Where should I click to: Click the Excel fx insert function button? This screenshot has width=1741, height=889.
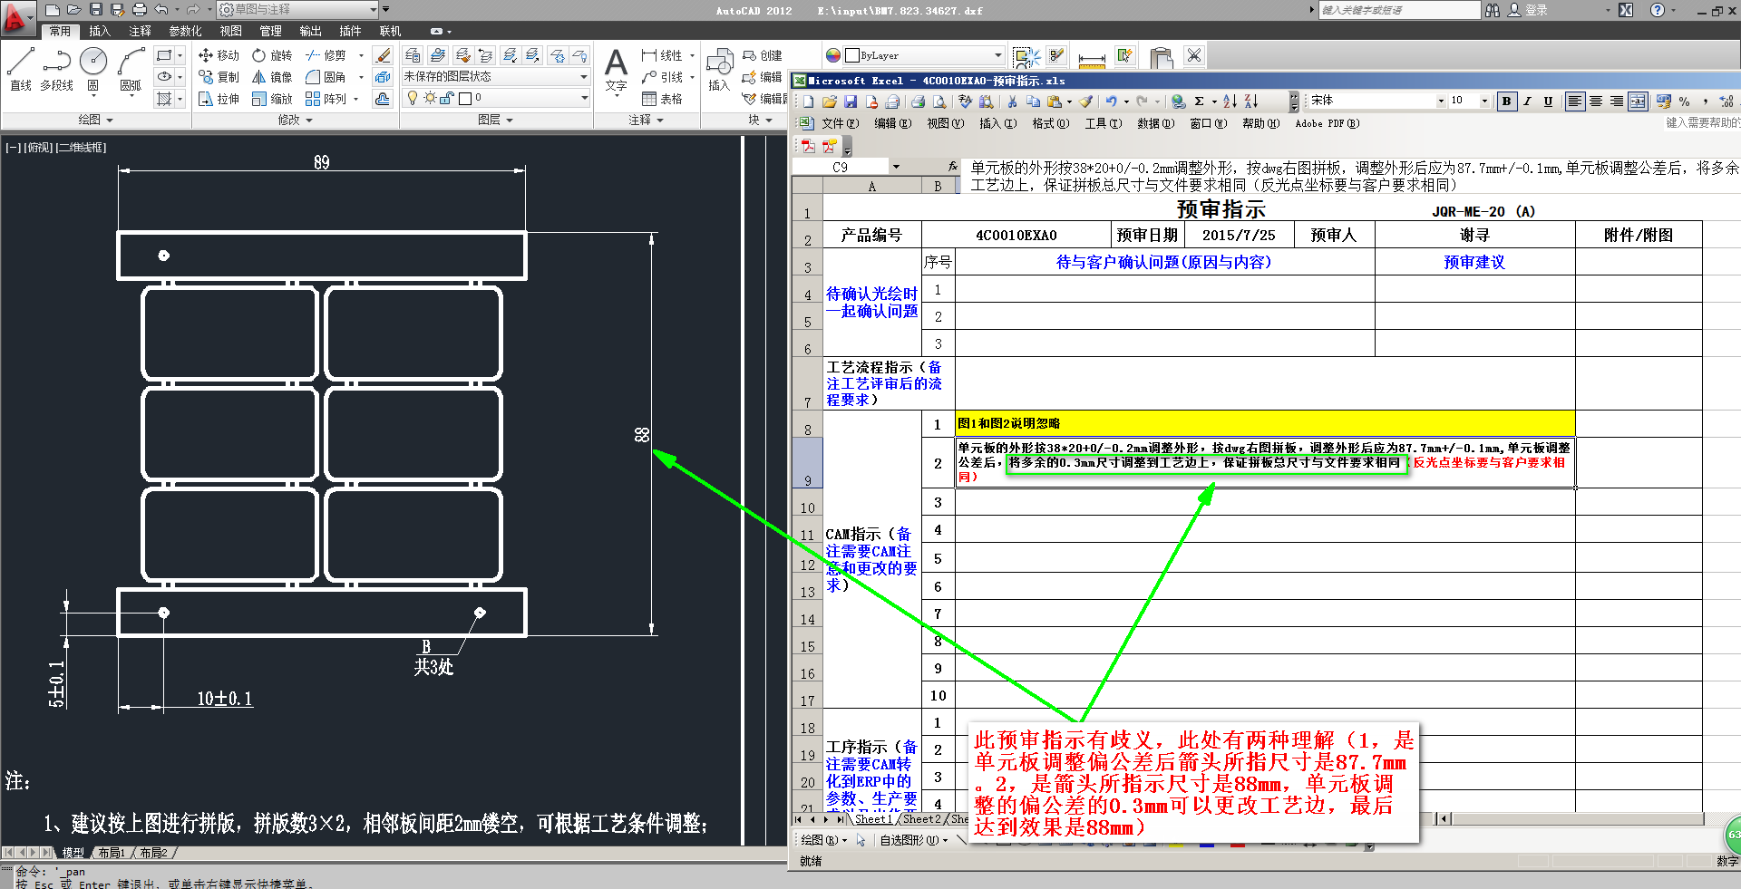[x=952, y=167]
